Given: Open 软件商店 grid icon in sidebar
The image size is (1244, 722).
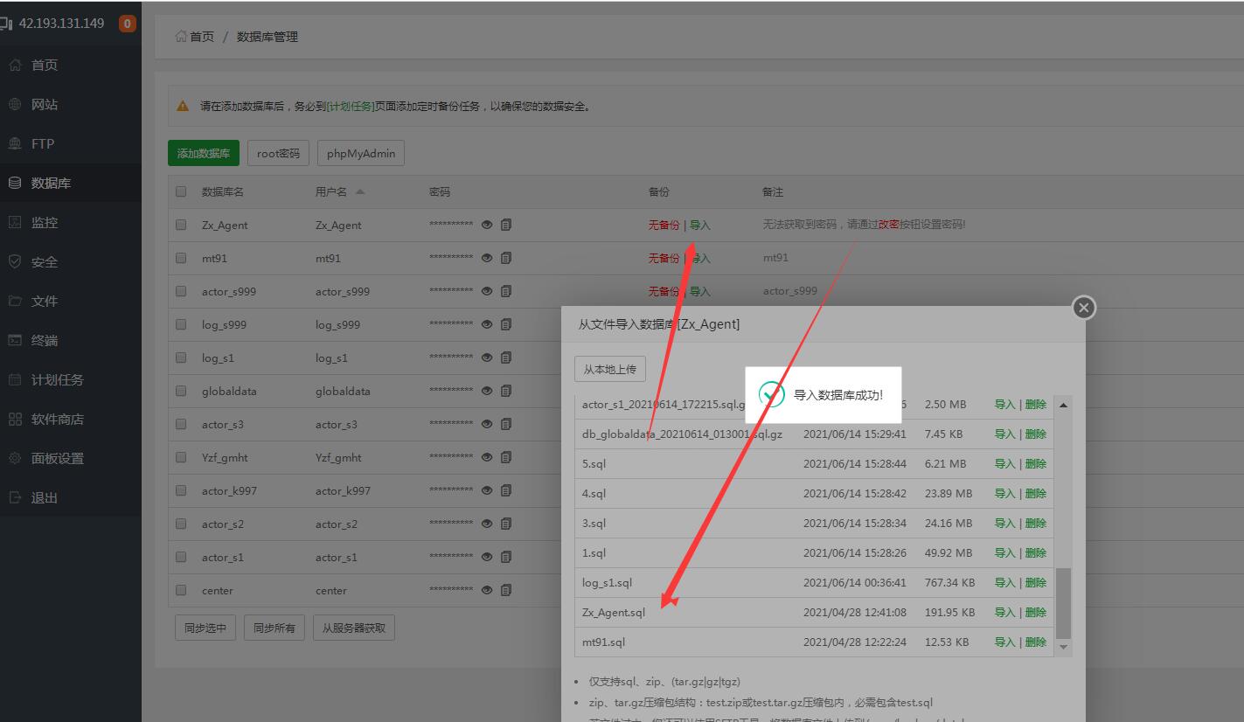Looking at the screenshot, I should 15,419.
